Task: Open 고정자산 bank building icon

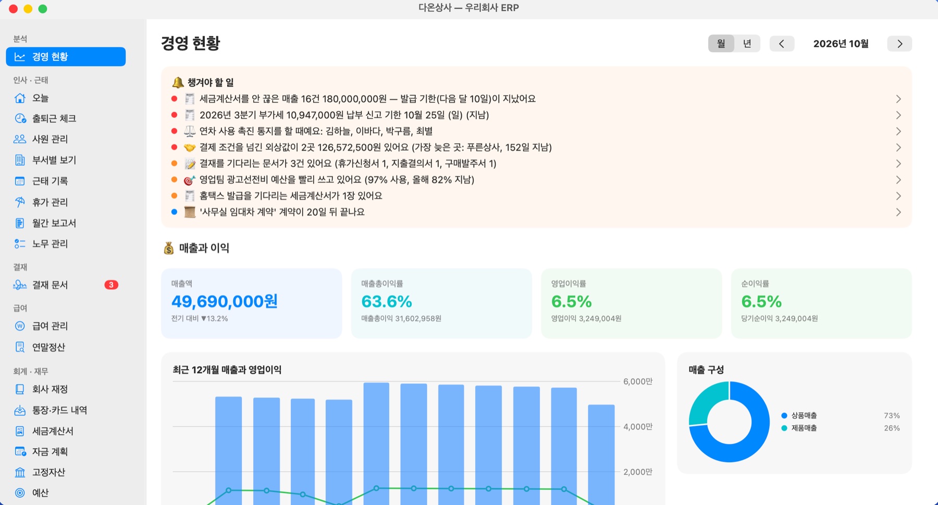Action: 20,472
